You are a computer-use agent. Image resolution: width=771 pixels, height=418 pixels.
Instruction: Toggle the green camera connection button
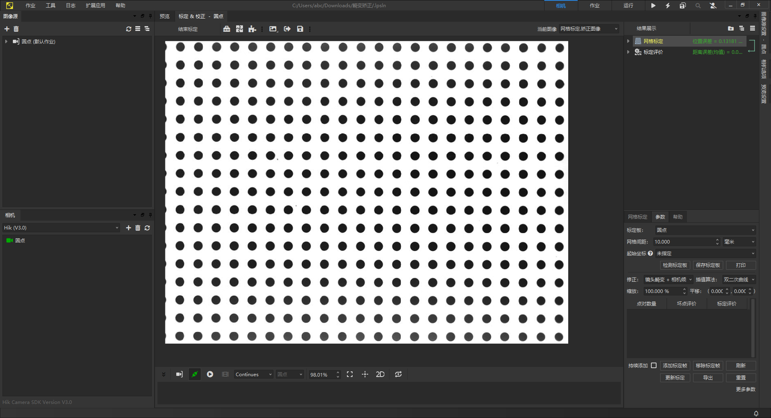195,374
